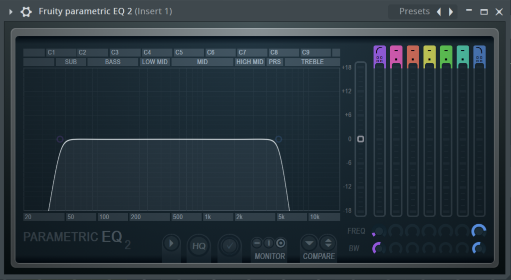Screen dimensions: 511x280
Task: Click the TREBLE frequency range label
Action: pos(312,62)
